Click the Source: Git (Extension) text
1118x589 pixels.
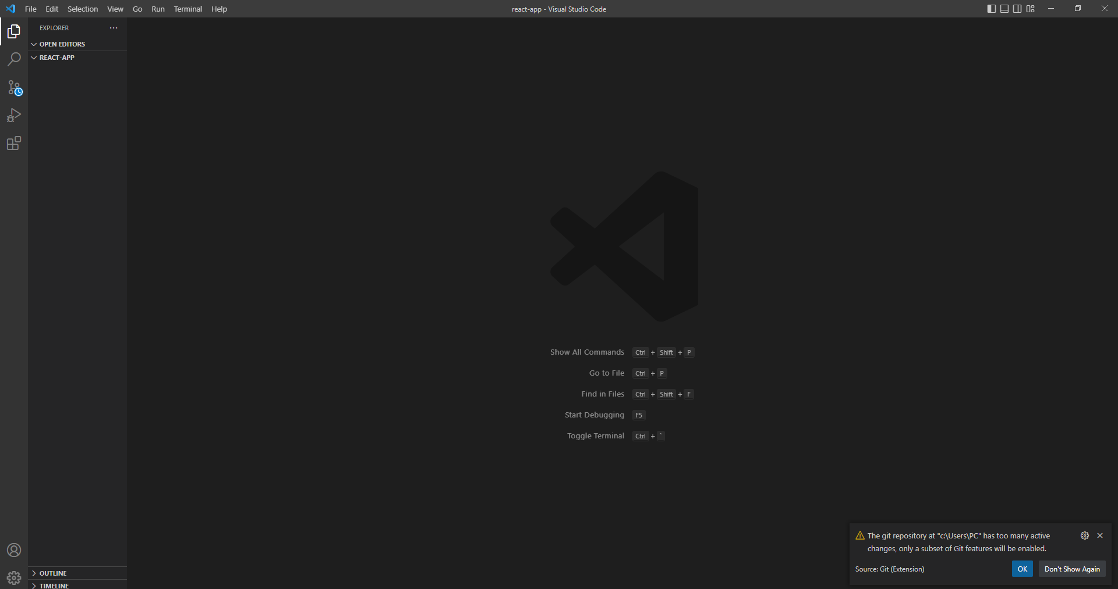click(890, 569)
